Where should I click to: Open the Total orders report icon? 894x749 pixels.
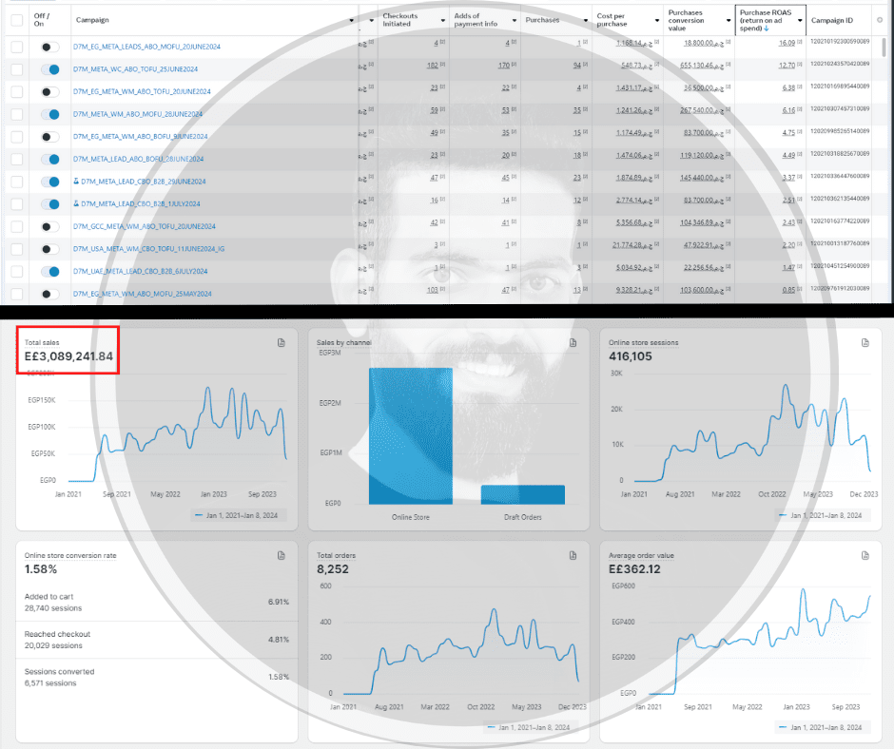tap(573, 555)
